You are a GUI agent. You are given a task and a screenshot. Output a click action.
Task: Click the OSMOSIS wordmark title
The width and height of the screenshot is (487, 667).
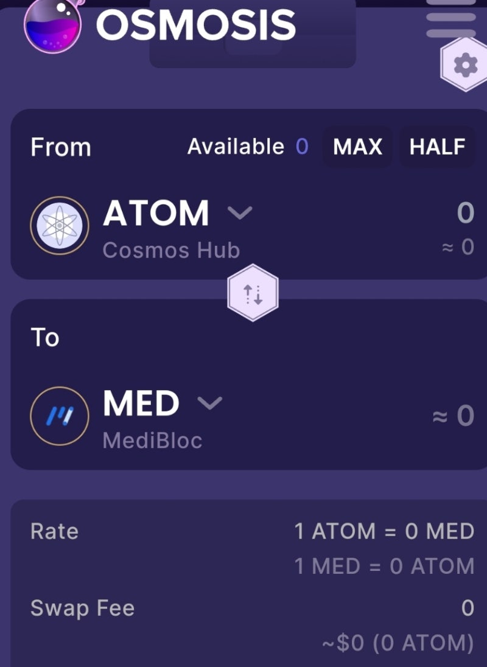point(196,26)
